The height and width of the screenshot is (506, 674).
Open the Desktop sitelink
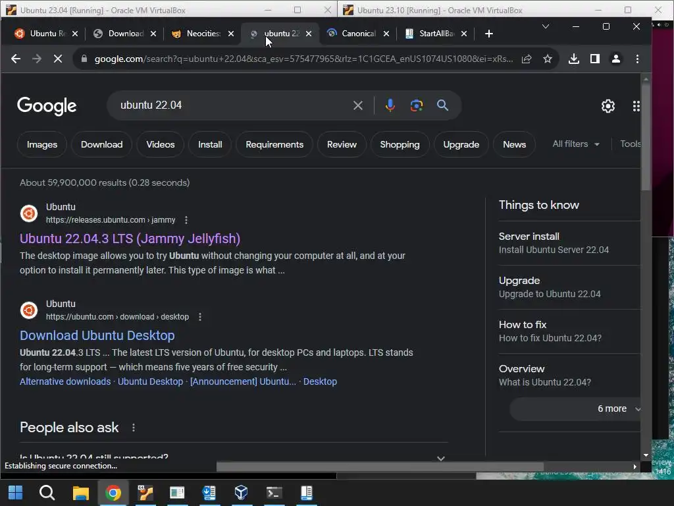pyautogui.click(x=321, y=381)
